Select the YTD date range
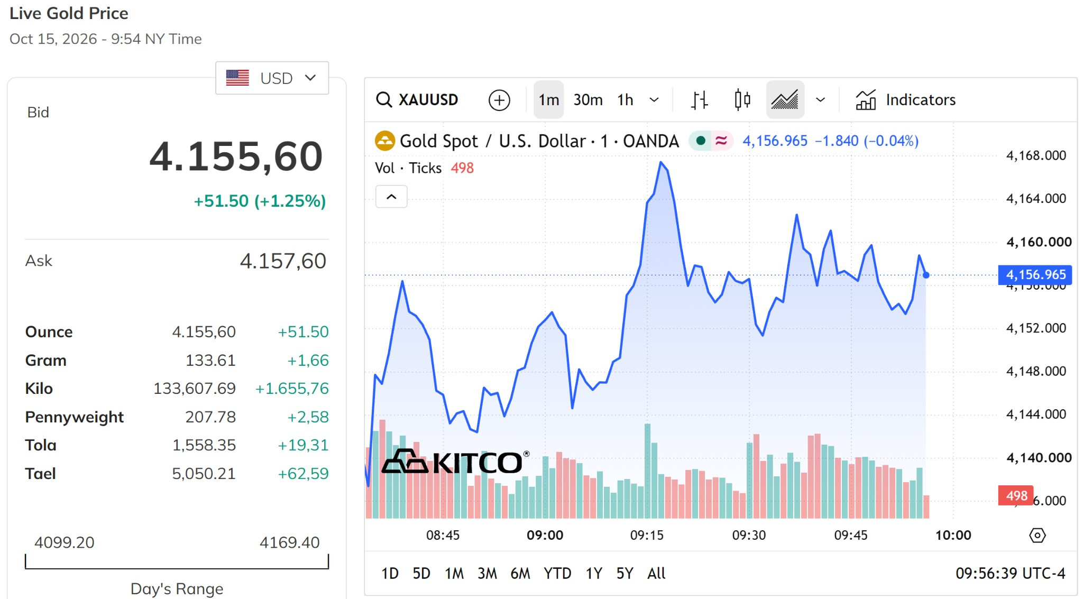This screenshot has width=1083, height=599. [557, 573]
